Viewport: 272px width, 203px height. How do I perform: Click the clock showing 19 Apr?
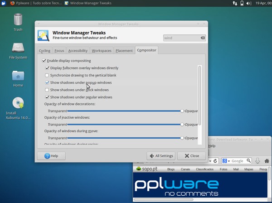(x=263, y=3)
